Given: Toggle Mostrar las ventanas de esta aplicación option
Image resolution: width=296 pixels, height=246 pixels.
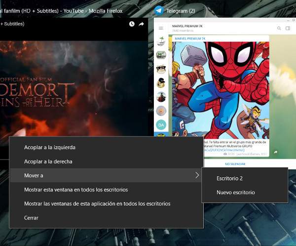Looking at the screenshot, I should (97, 204).
